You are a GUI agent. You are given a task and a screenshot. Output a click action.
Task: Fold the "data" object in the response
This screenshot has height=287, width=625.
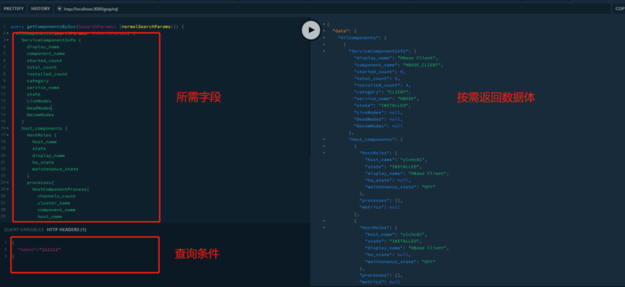pyautogui.click(x=324, y=30)
